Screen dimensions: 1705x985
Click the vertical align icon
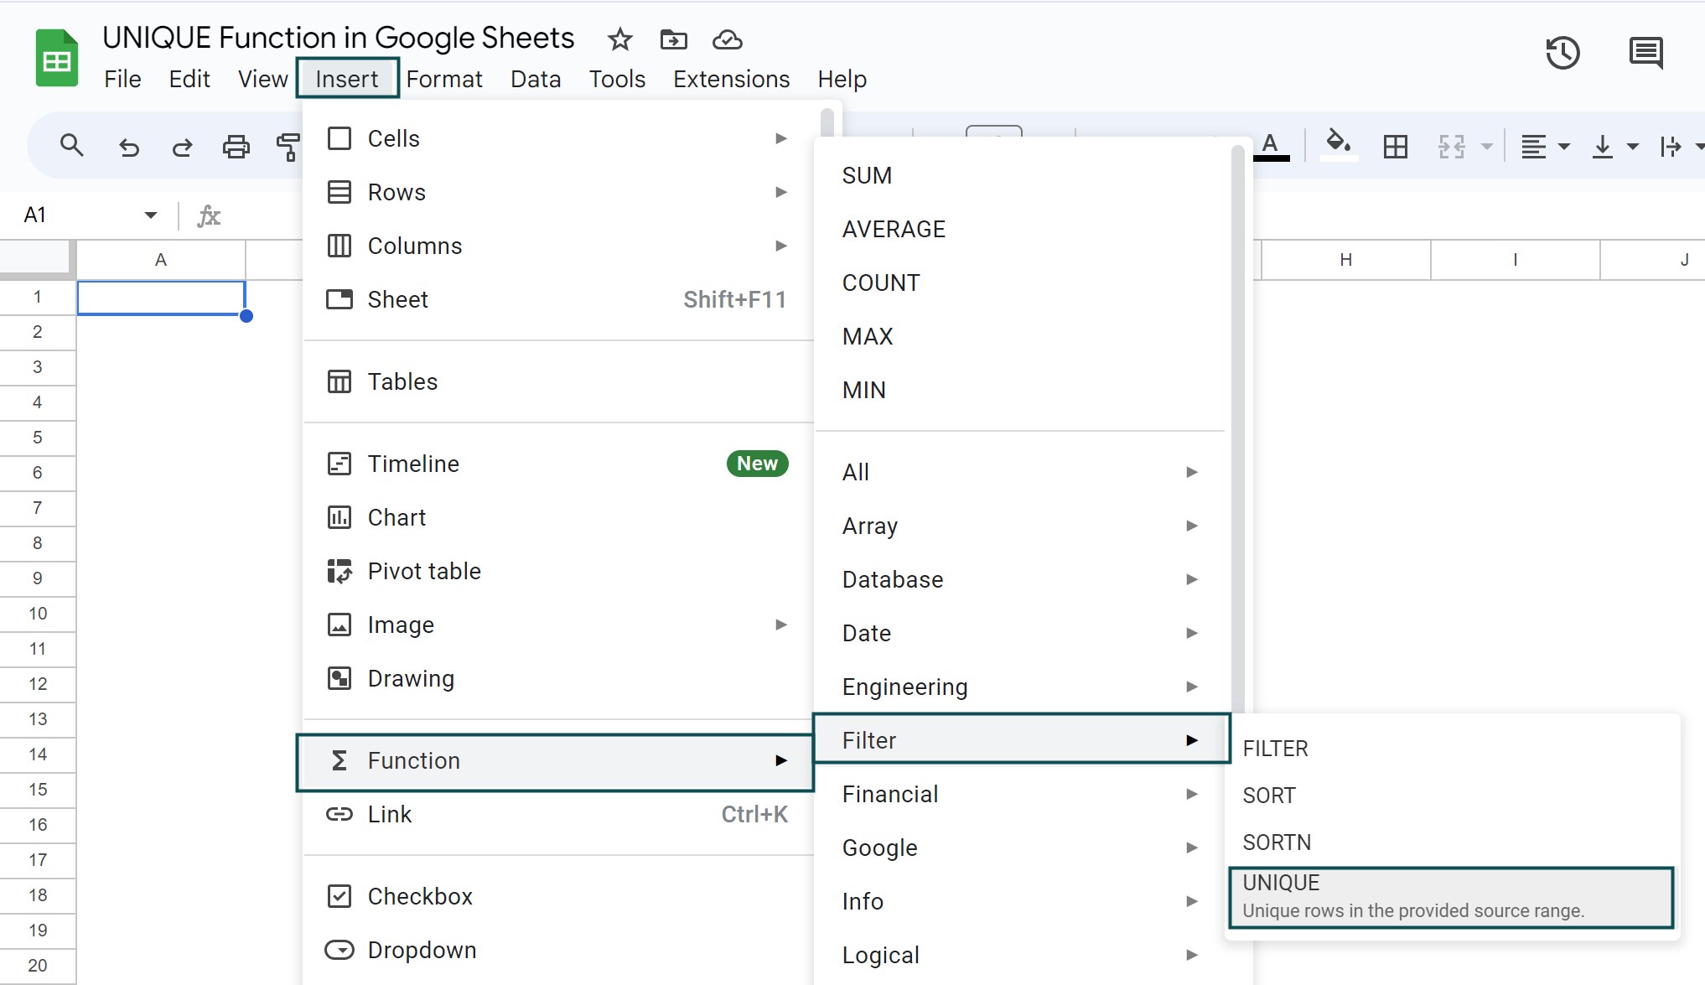(x=1603, y=147)
